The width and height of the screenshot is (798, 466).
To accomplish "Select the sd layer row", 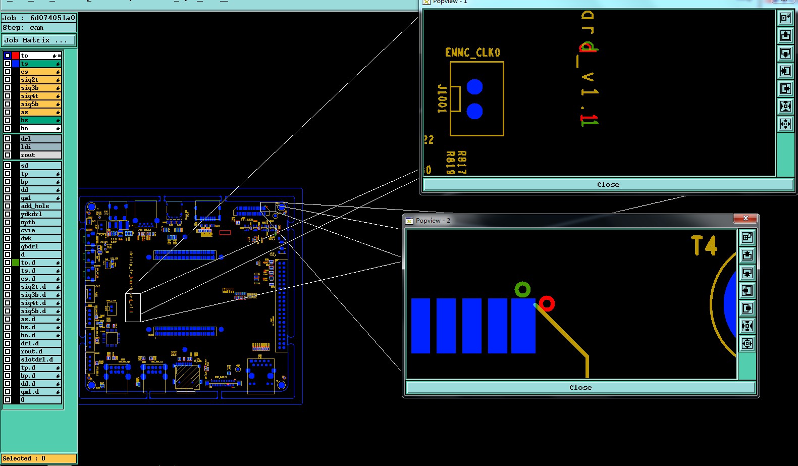I will [x=40, y=166].
